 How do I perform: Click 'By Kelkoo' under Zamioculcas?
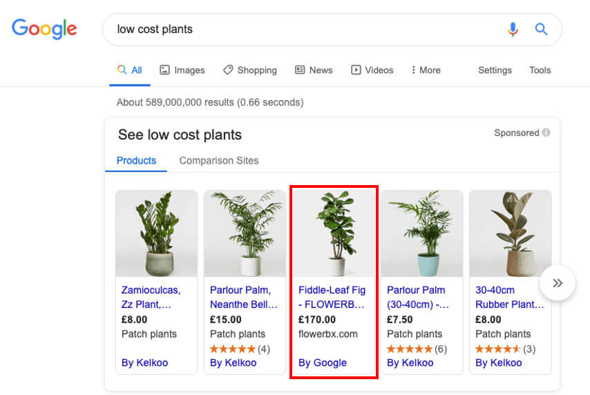[144, 363]
